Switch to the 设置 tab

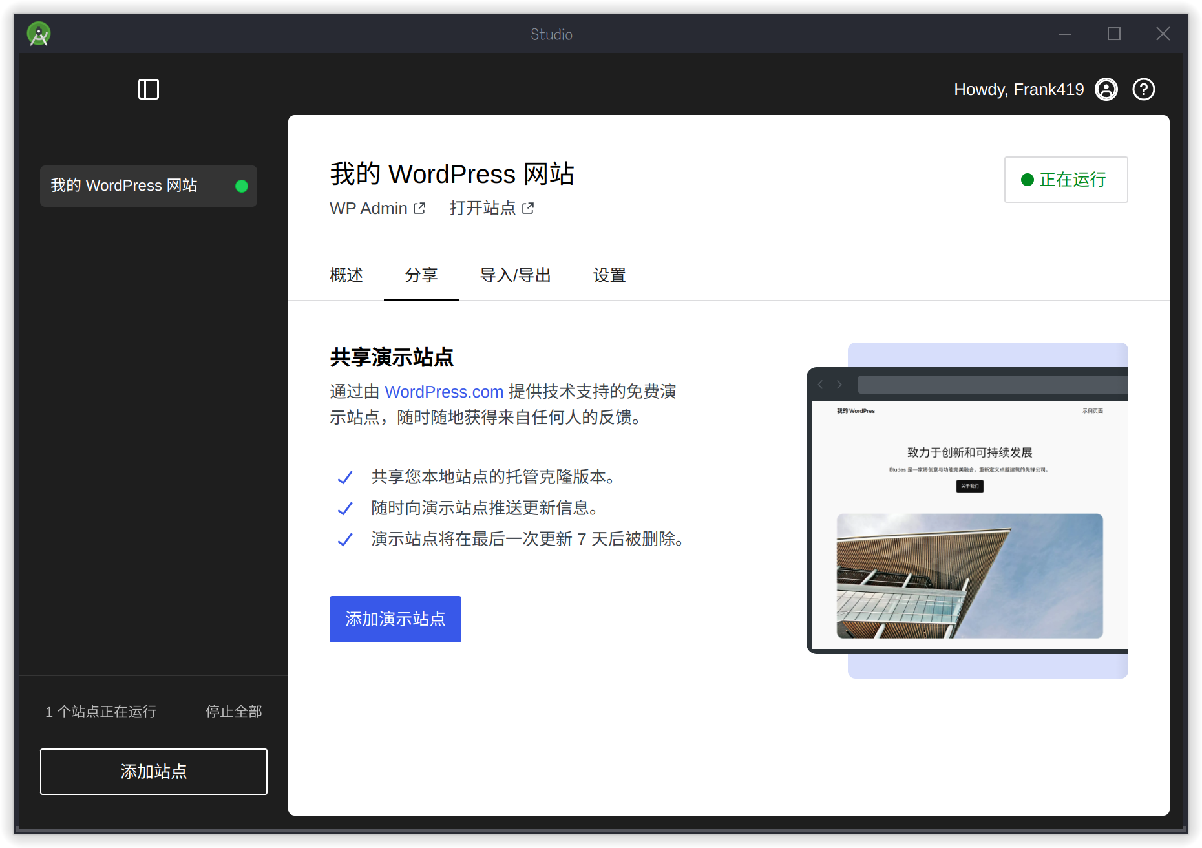click(608, 275)
